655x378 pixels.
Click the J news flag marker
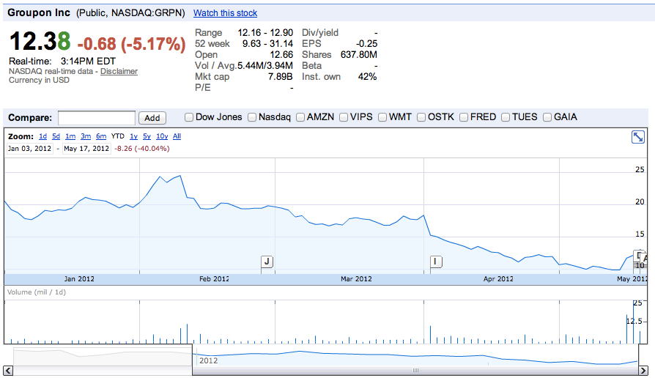(x=267, y=262)
